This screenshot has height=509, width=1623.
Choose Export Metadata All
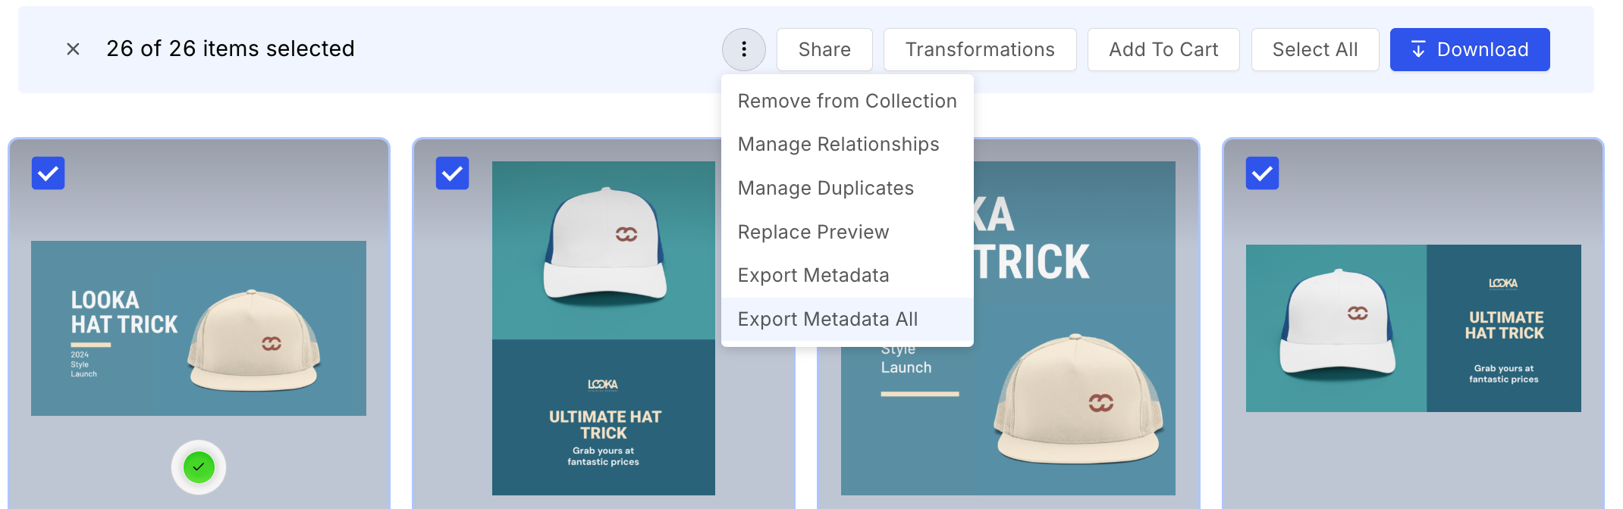pyautogui.click(x=827, y=319)
